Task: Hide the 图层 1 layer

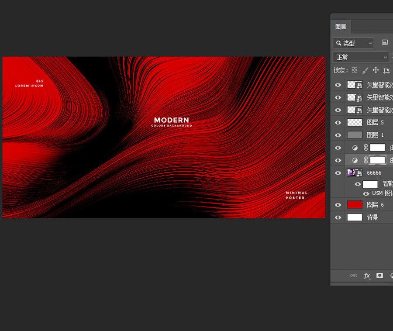Action: click(338, 135)
